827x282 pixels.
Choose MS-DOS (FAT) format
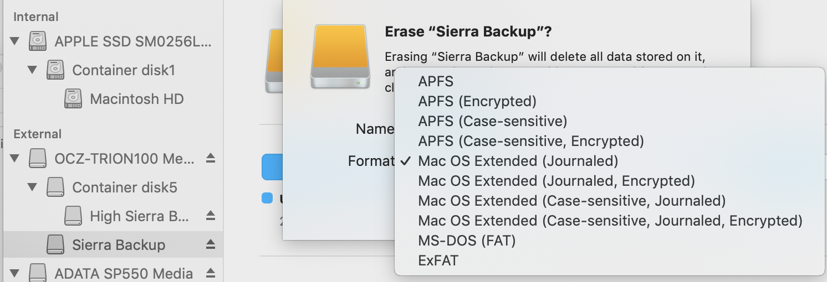[467, 241]
